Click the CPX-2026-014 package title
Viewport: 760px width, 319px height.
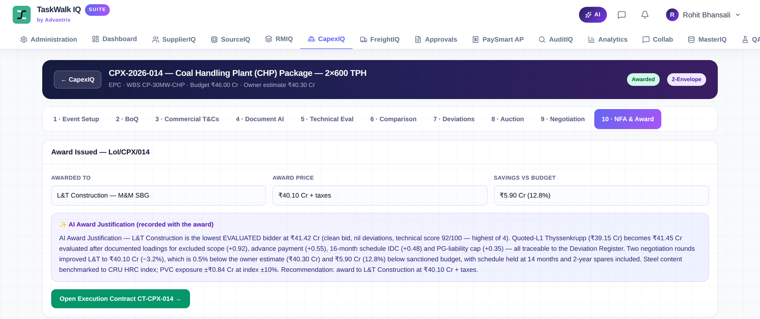click(x=237, y=73)
